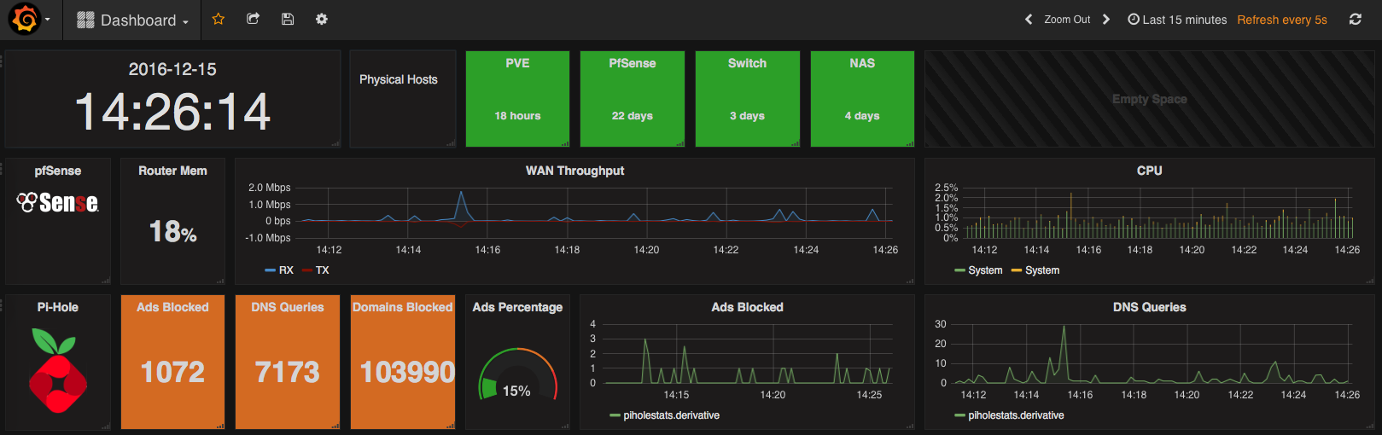Open the Router Mem panel title menu
This screenshot has height=435, width=1382.
(x=172, y=171)
